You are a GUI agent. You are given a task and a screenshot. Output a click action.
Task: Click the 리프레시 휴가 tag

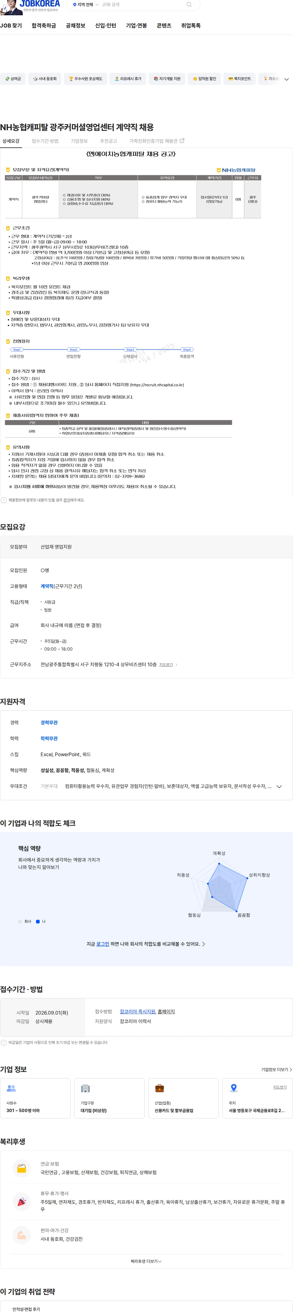pos(128,79)
